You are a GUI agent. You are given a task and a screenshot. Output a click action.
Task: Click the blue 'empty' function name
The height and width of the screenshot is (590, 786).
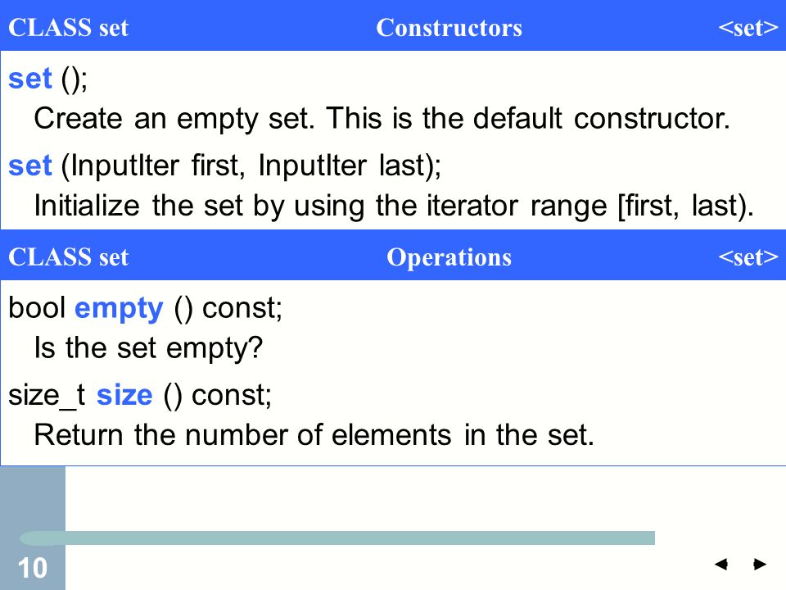point(119,309)
